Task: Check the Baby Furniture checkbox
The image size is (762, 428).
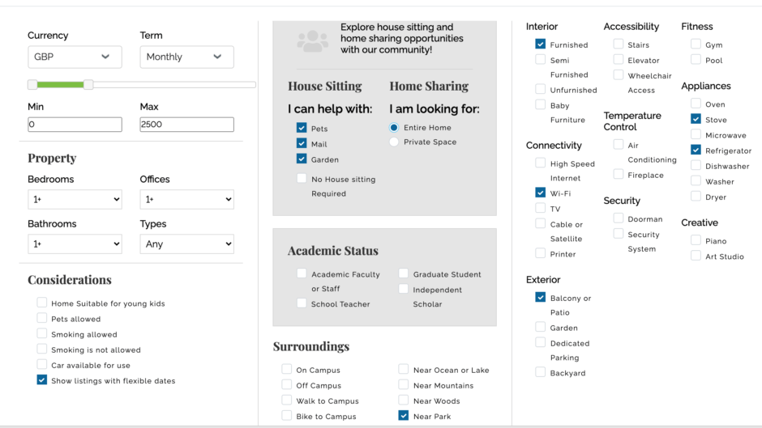Action: coord(540,104)
